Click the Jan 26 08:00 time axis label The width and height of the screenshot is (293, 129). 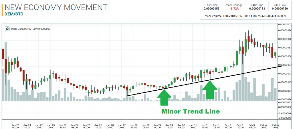(110, 126)
